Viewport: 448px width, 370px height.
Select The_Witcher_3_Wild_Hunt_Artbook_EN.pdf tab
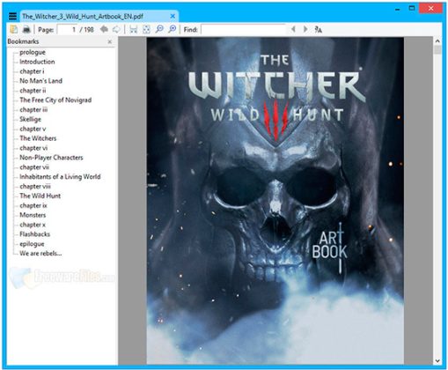tap(99, 17)
